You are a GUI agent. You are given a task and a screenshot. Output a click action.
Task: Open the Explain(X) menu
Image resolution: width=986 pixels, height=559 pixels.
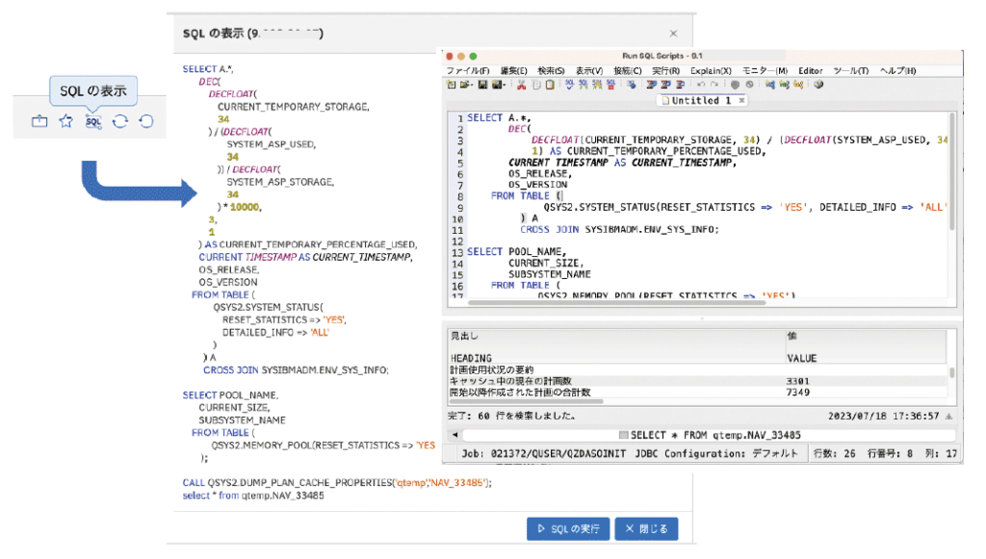click(x=711, y=69)
